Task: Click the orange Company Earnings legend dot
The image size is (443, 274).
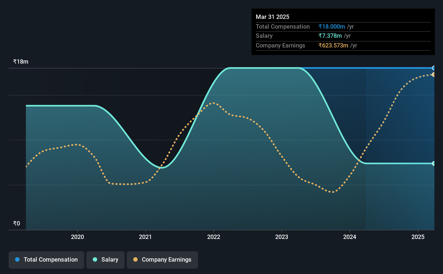Action: (135, 259)
